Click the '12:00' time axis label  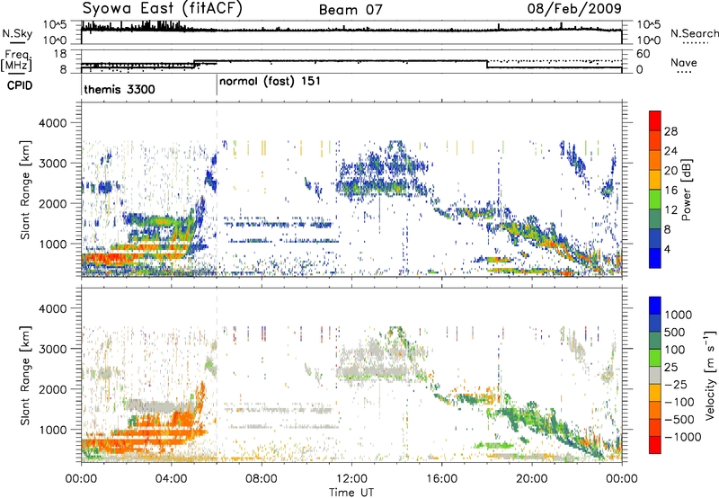[351, 479]
